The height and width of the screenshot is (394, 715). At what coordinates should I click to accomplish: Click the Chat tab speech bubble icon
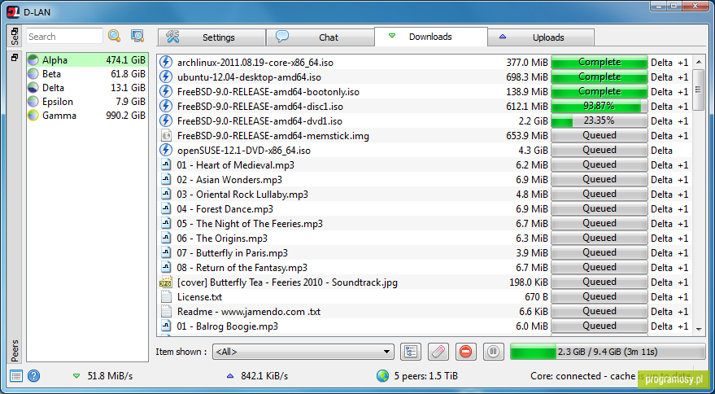click(282, 37)
